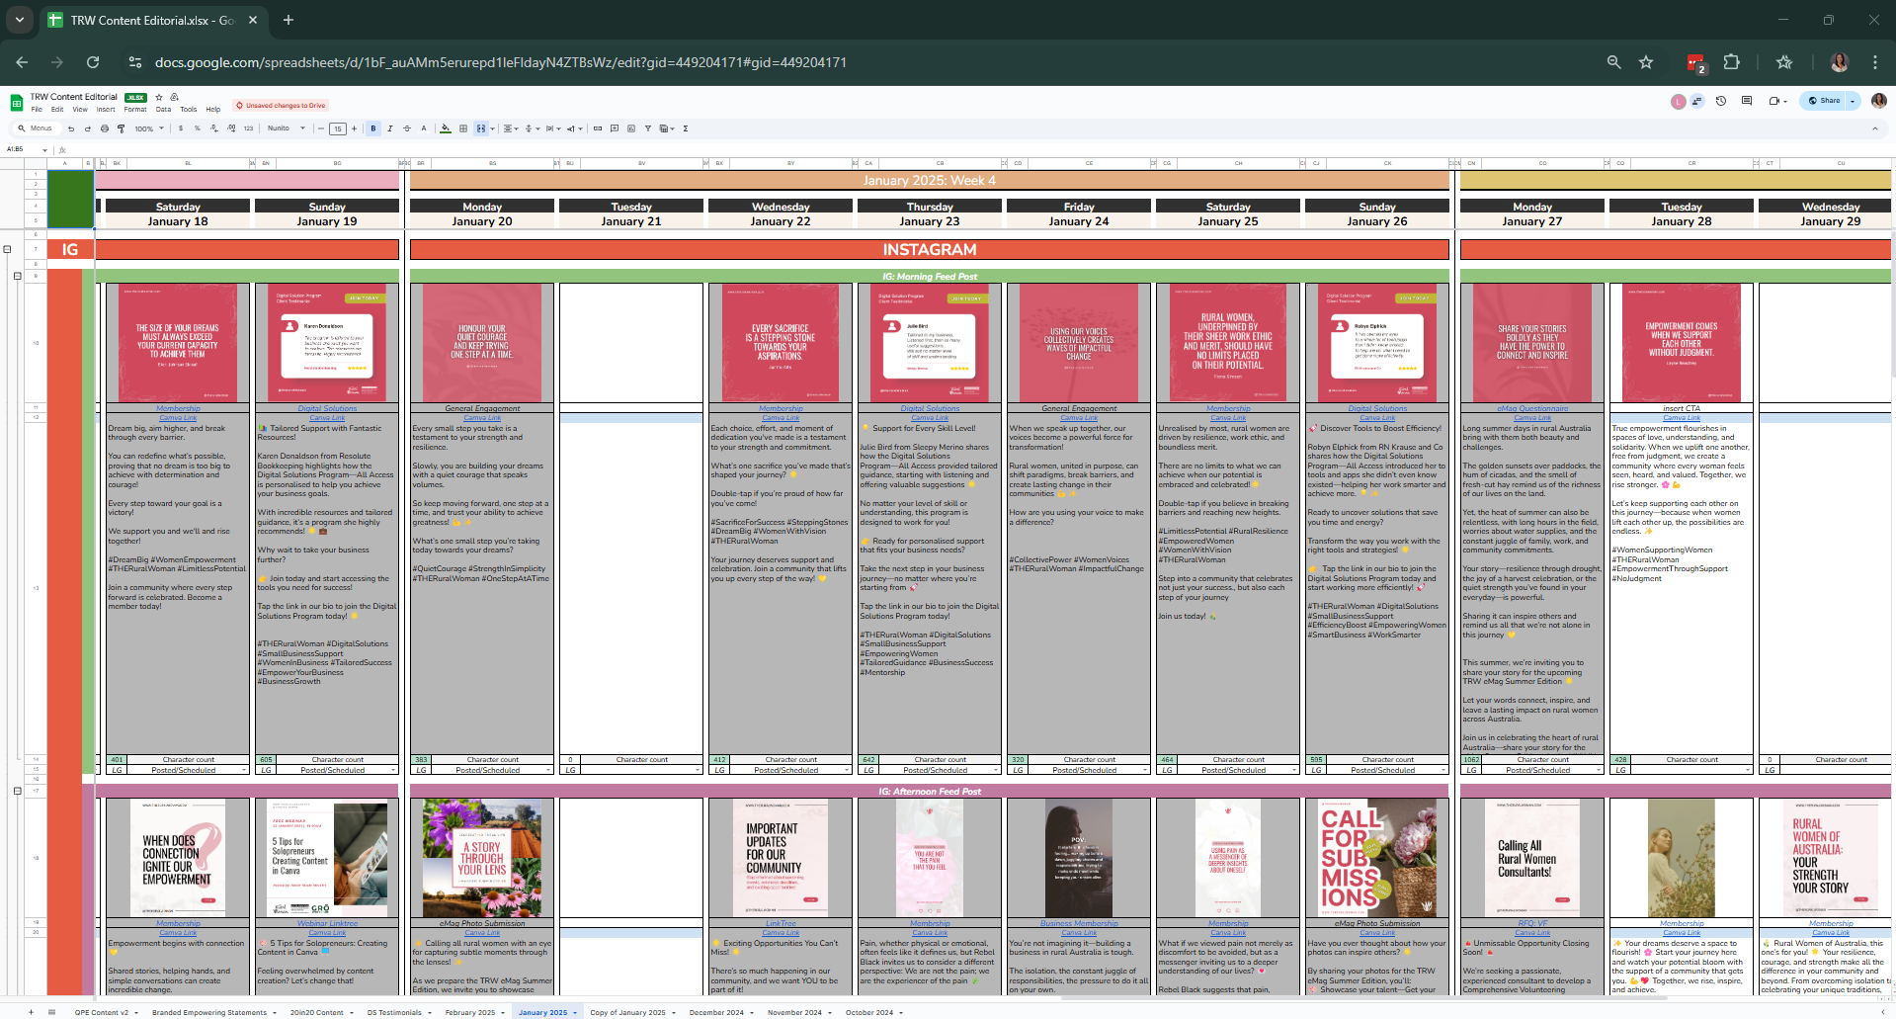This screenshot has height=1019, width=1896.
Task: Switch to the December 2024 sheet tab
Action: click(719, 1012)
